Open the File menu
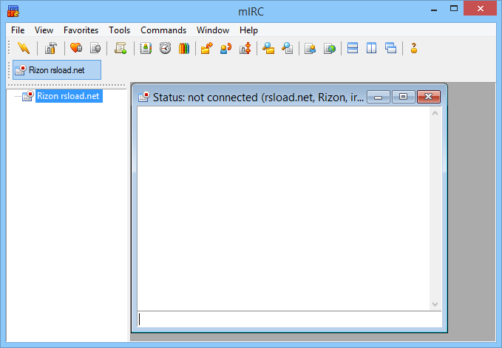This screenshot has height=348, width=502. click(x=18, y=30)
